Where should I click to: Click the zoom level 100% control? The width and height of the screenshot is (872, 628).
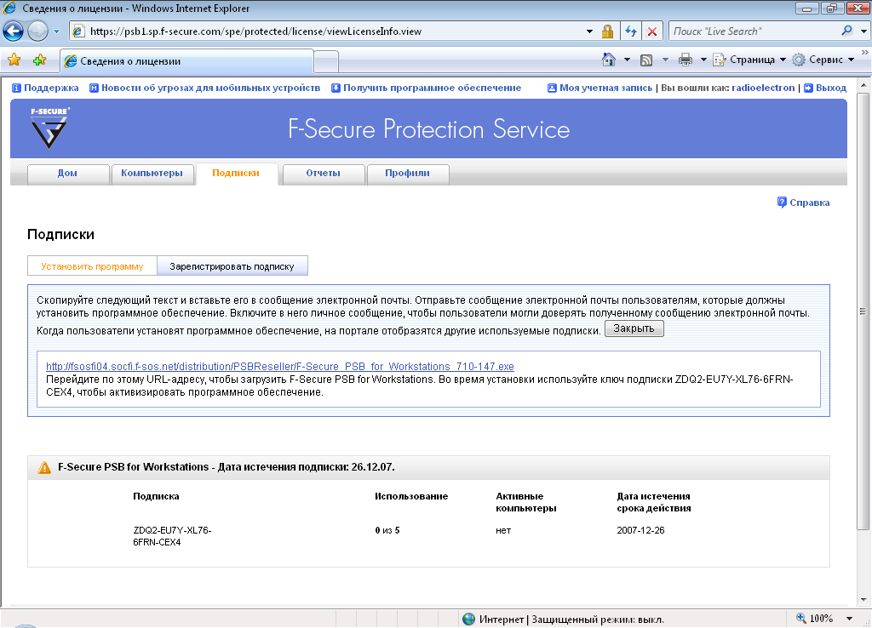point(815,618)
